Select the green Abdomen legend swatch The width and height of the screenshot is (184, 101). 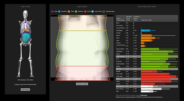[x=76, y=11]
